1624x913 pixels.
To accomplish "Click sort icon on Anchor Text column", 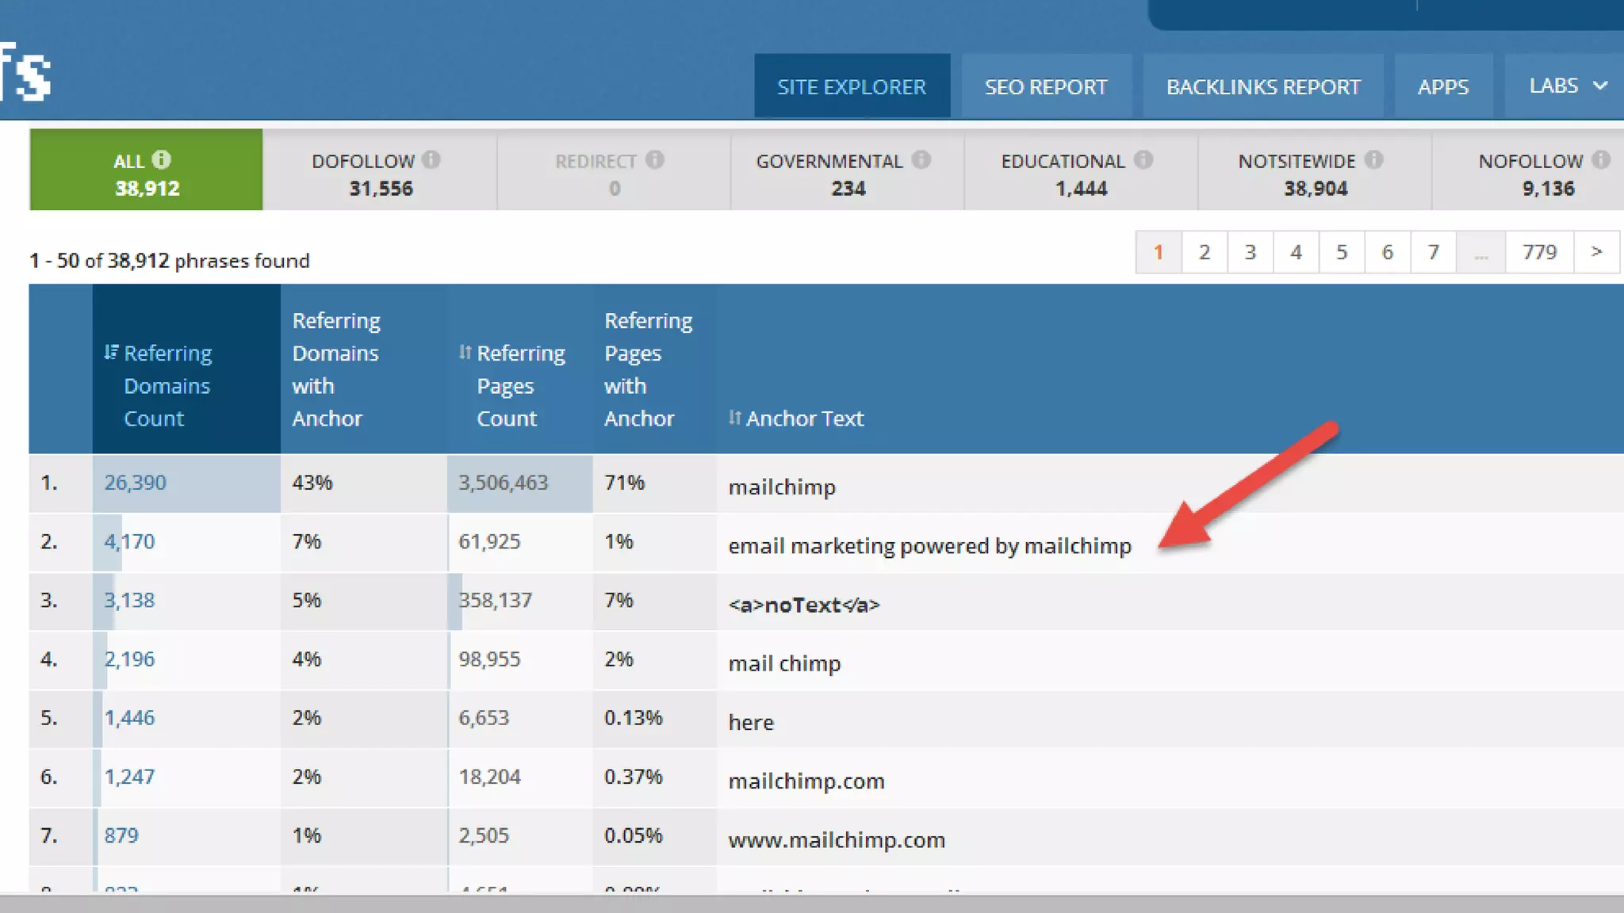I will 735,418.
